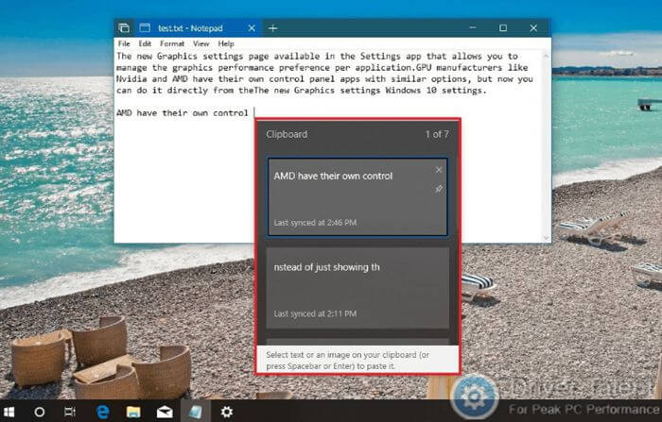Open the Windows Start menu
The width and height of the screenshot is (662, 422).
click(9, 412)
